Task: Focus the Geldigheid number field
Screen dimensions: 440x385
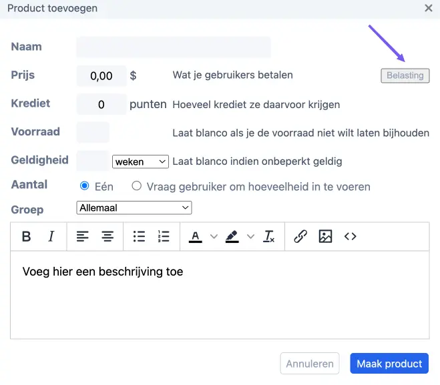Action: pos(93,161)
